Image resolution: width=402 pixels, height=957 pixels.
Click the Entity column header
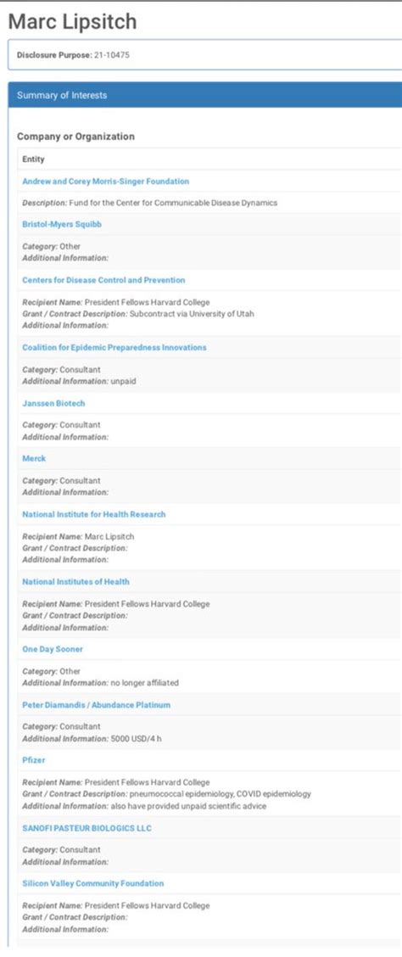[x=34, y=159]
